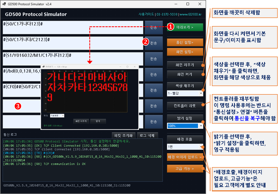This screenshot has height=194, width=279.
Task: Open the www.GD500.kr link
Action: pyautogui.click(x=190, y=14)
